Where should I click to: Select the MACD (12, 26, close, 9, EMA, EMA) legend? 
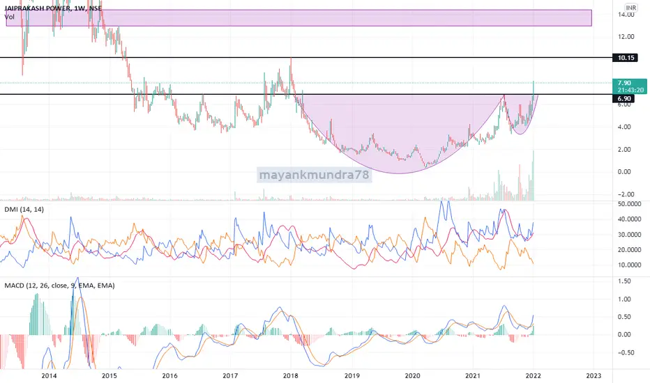(59, 286)
